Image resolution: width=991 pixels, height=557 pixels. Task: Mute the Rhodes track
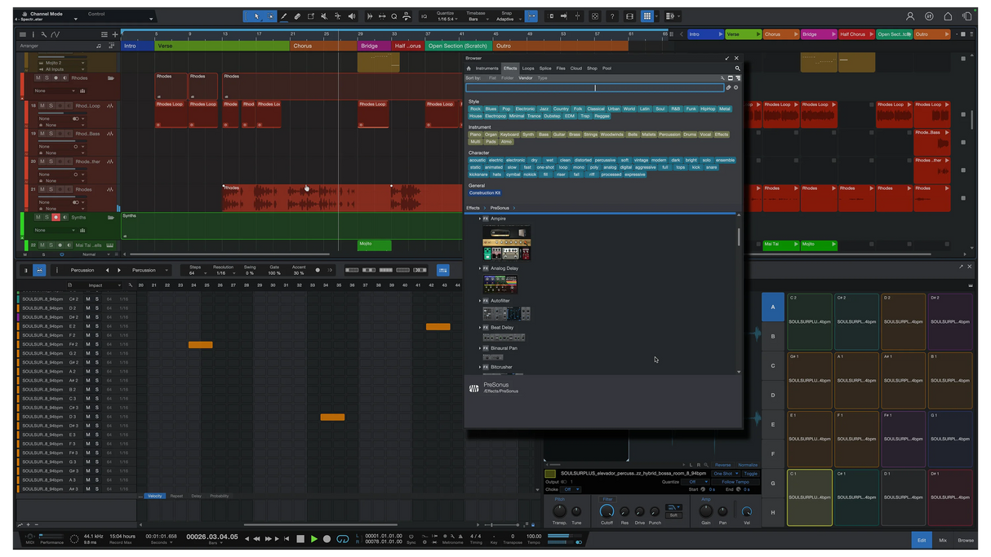[39, 78]
